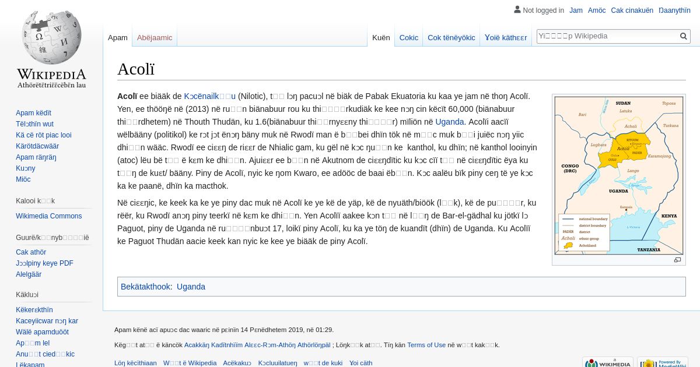Click the Acolï page heading
The height and width of the screenshot is (367, 700).
tap(136, 69)
